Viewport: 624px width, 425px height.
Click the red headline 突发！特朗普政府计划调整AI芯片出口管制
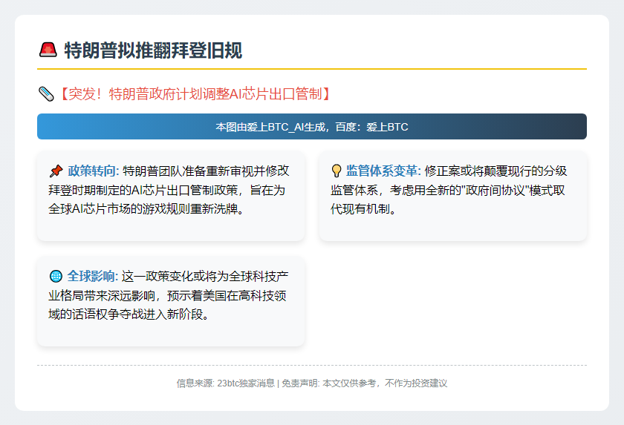pyautogui.click(x=195, y=94)
